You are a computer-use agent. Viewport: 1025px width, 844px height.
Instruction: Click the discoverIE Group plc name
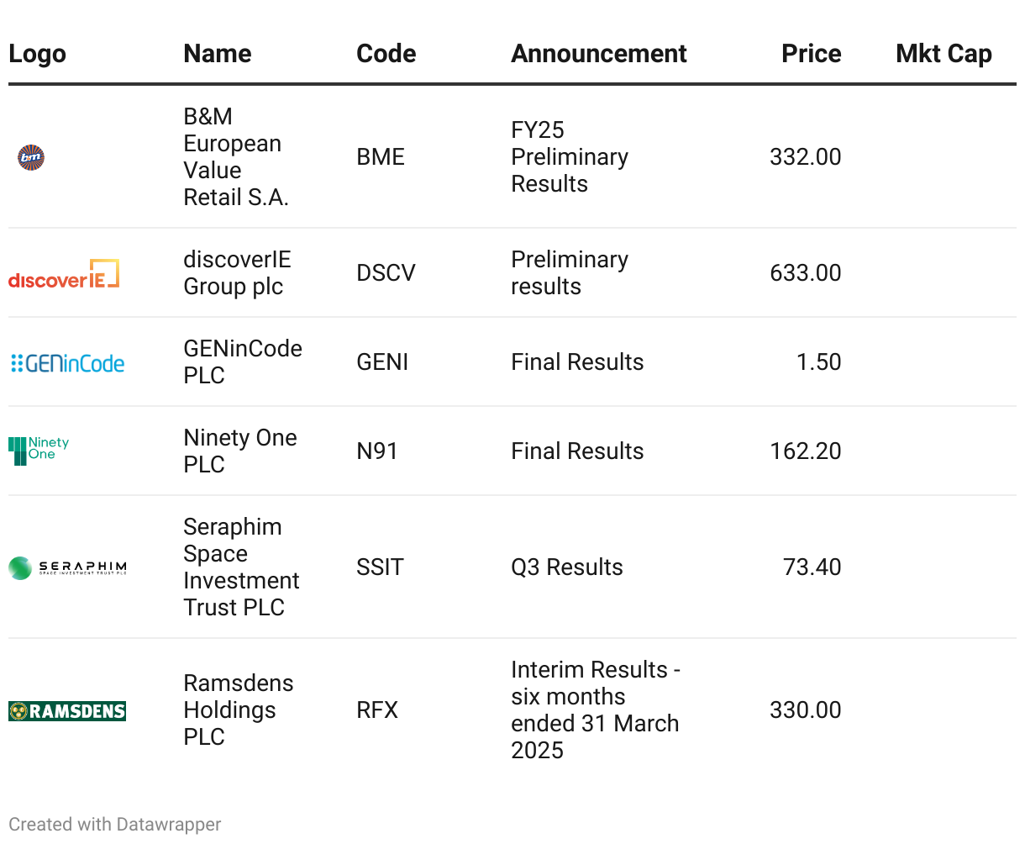237,273
